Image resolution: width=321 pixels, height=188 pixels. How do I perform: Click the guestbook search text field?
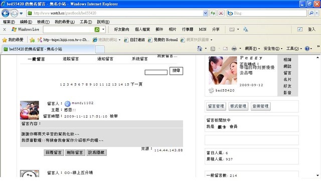[156, 72]
